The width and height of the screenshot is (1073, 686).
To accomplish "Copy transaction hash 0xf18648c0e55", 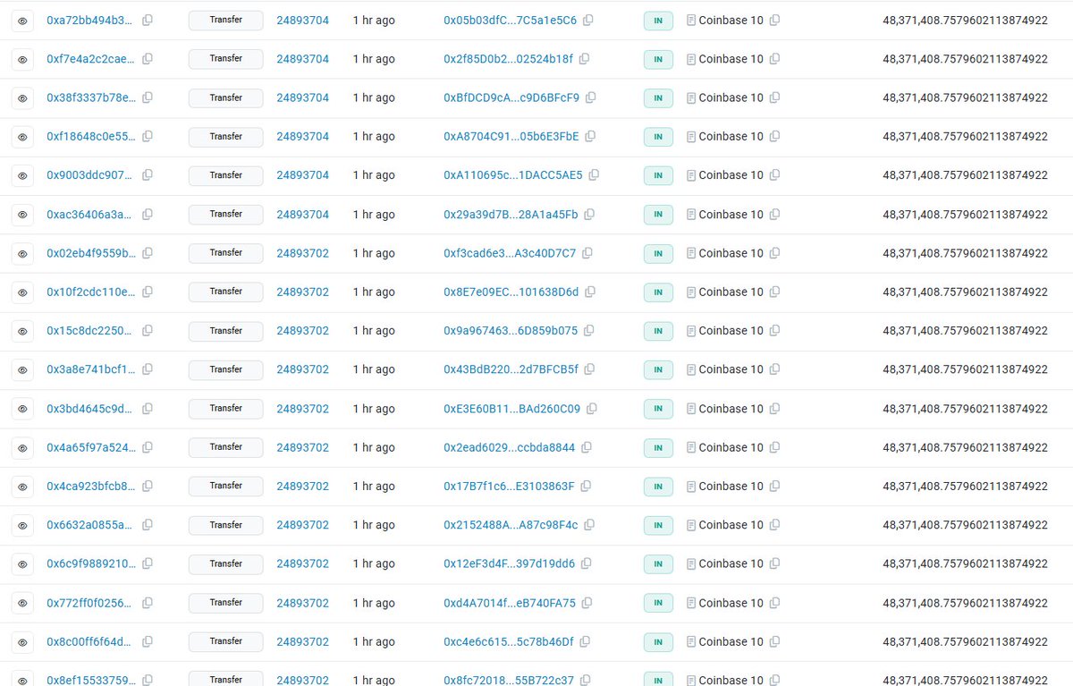I will click(148, 137).
